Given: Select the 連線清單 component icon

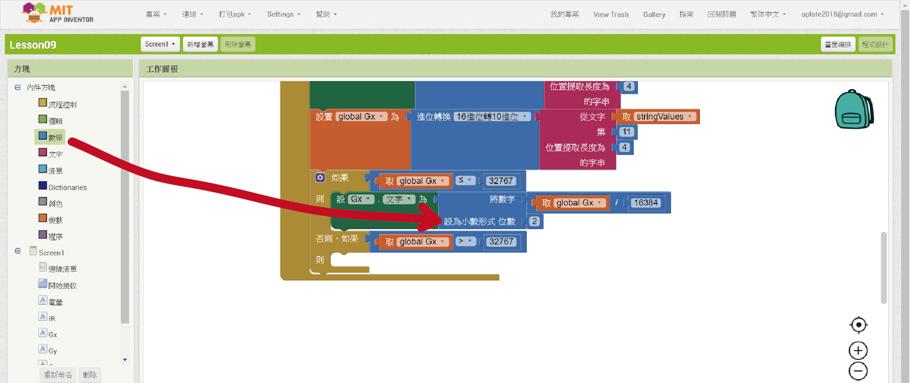Looking at the screenshot, I should [43, 267].
